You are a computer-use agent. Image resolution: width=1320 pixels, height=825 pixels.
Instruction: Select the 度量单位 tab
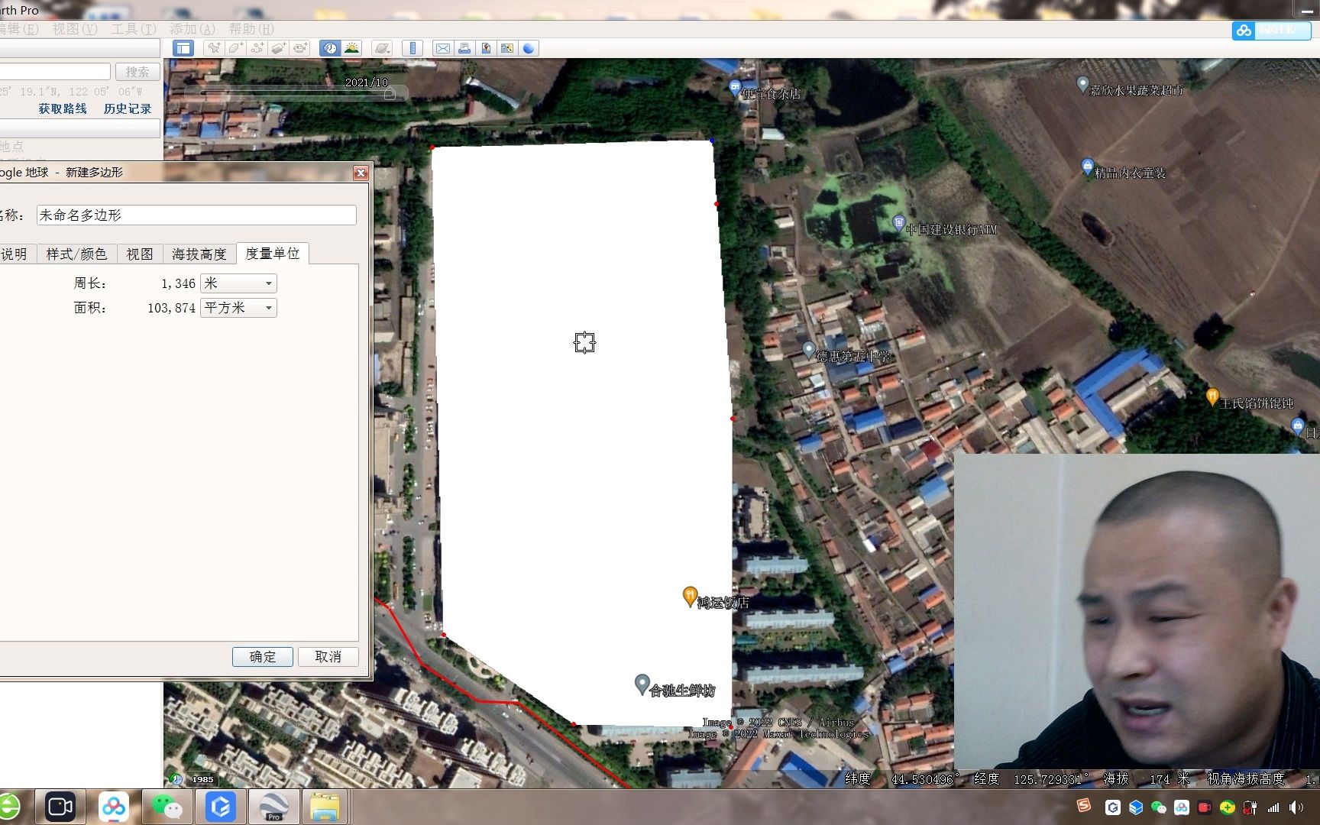(x=273, y=253)
